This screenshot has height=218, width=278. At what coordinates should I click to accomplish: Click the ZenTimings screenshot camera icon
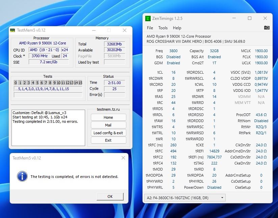(x=267, y=28)
